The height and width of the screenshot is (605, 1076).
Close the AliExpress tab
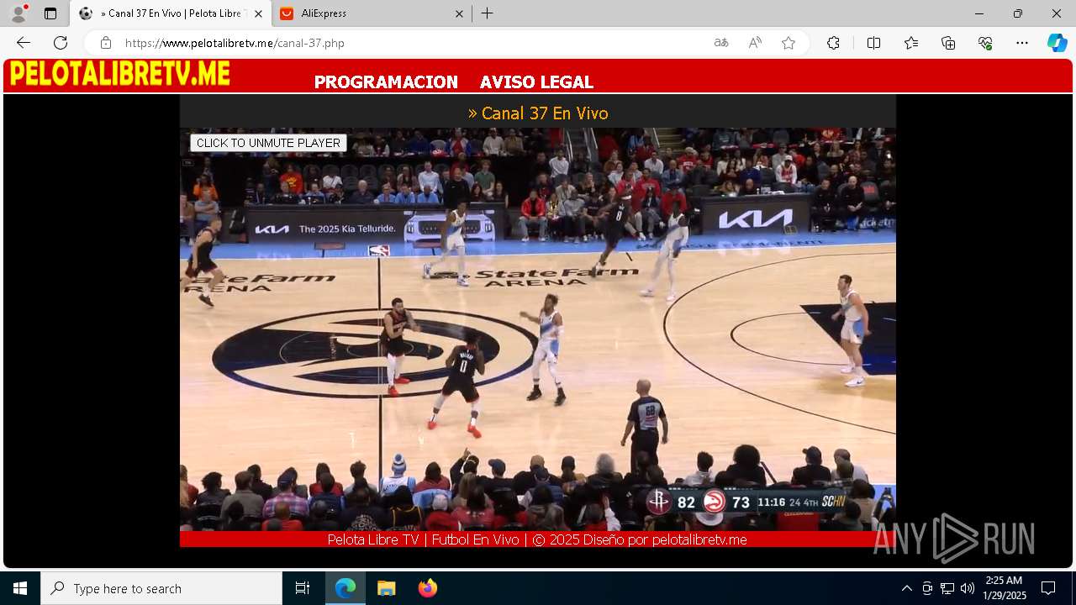[459, 13]
